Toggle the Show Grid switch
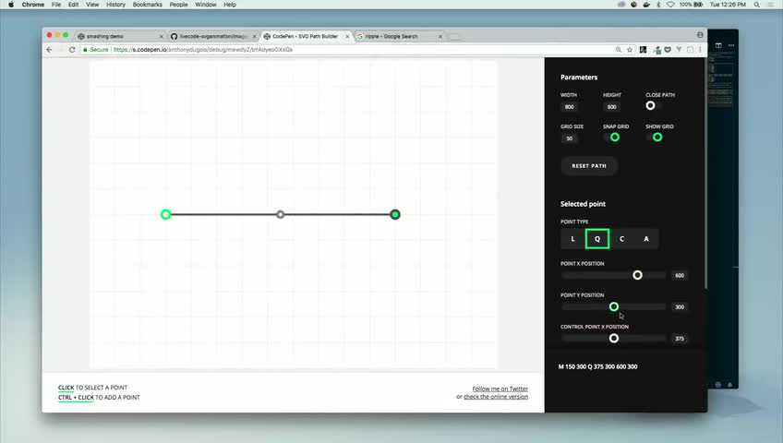Viewport: 783px width, 443px height. (x=654, y=138)
